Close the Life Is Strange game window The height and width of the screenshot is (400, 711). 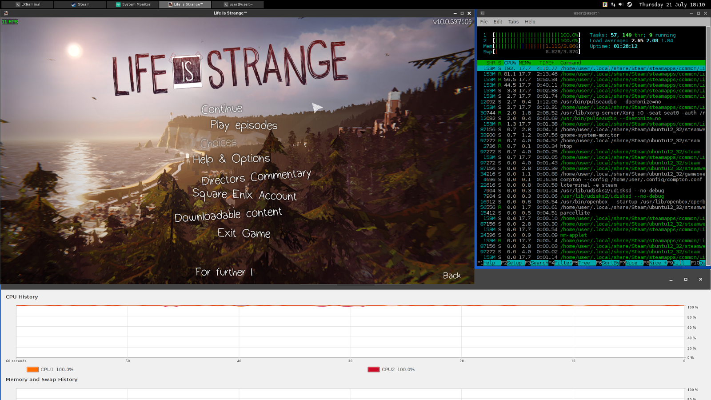click(x=469, y=13)
